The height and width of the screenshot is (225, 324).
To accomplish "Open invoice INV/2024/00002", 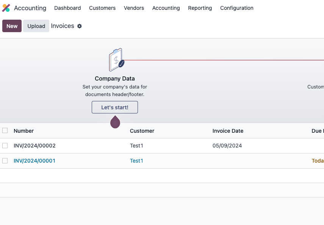I will pyautogui.click(x=34, y=146).
